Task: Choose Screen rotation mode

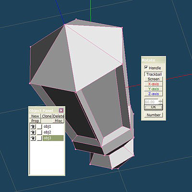Action: click(154, 79)
